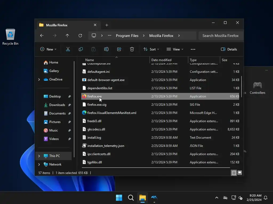
Task: Show hidden system tray icons
Action: tap(217, 198)
